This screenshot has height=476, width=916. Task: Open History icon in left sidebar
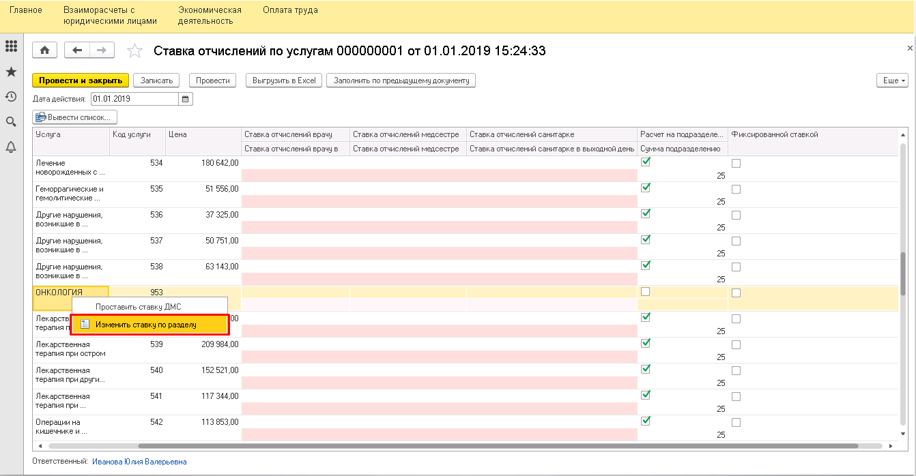click(11, 96)
